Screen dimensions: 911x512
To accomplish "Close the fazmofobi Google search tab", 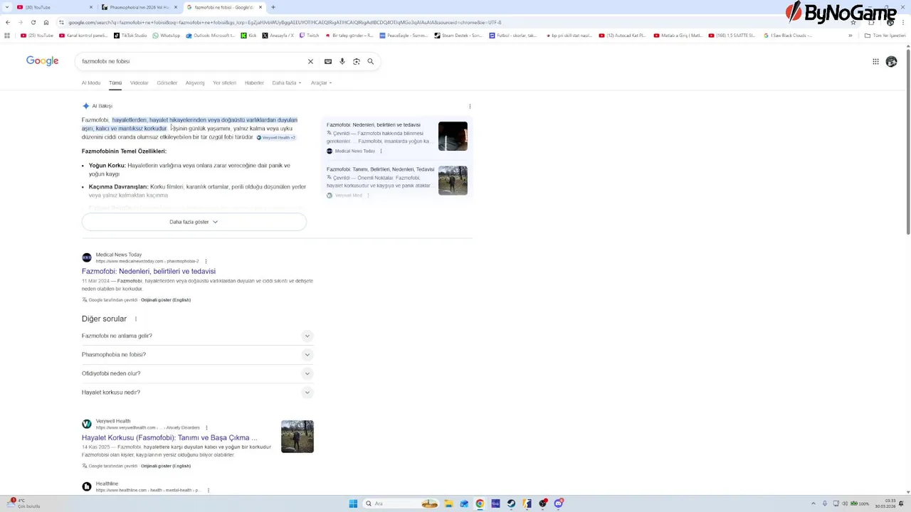I will [260, 7].
